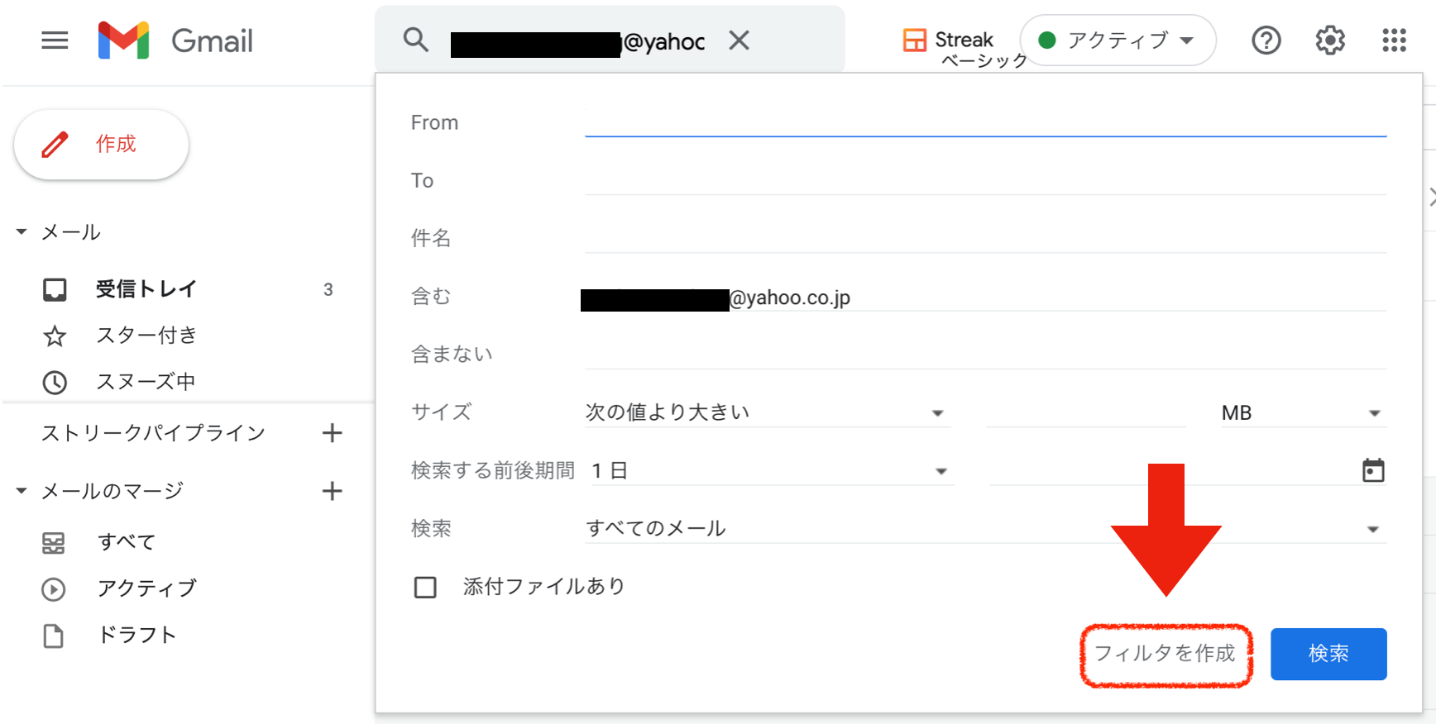Click the From input field
The image size is (1436, 724).
coord(984,122)
